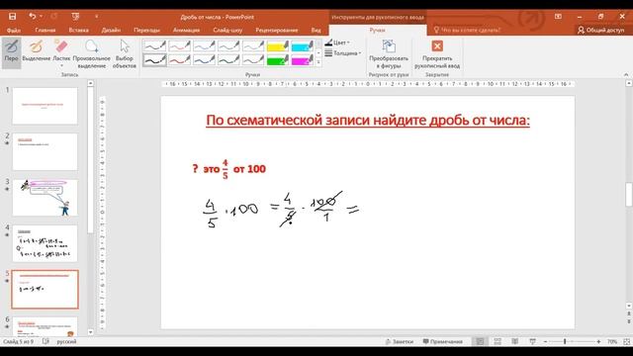Select the thick blue pen preset
The height and width of the screenshot is (356, 633).
click(x=205, y=60)
